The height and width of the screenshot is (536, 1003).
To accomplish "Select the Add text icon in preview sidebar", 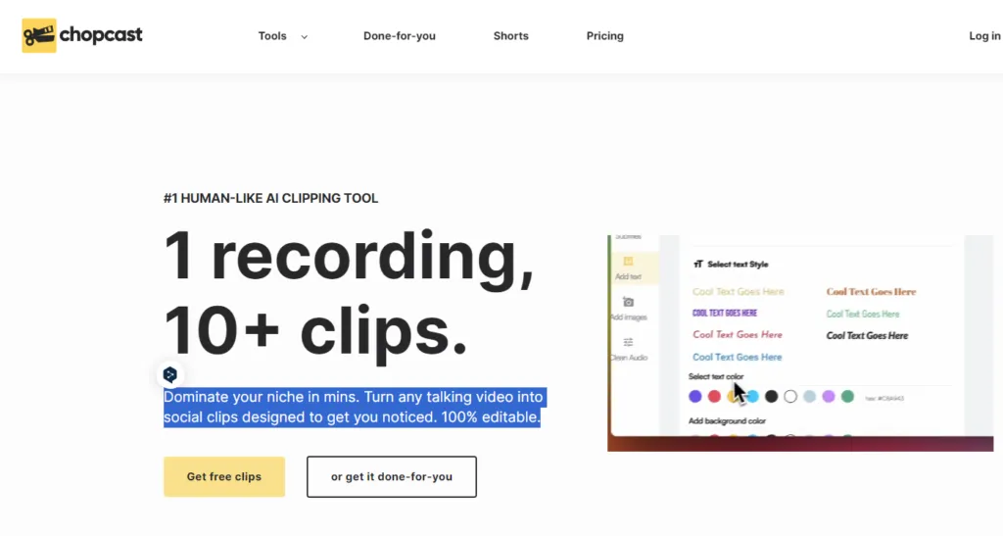I will click(x=628, y=261).
